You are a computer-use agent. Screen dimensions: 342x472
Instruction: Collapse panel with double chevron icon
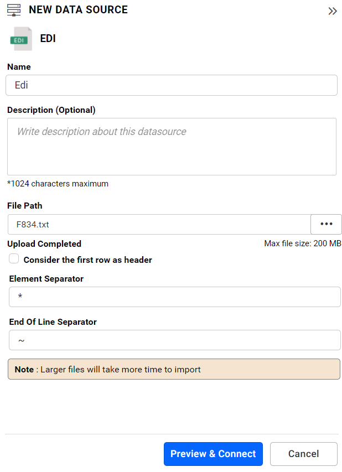click(x=333, y=11)
